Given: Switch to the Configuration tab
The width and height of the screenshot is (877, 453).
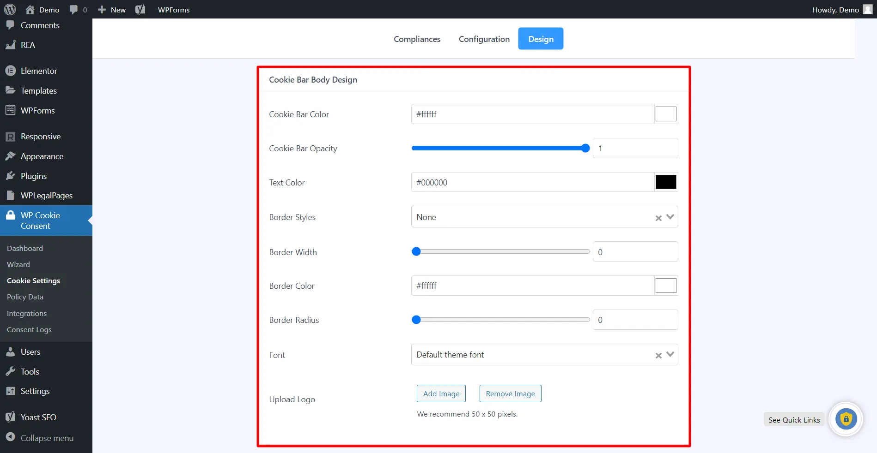Looking at the screenshot, I should (x=484, y=39).
